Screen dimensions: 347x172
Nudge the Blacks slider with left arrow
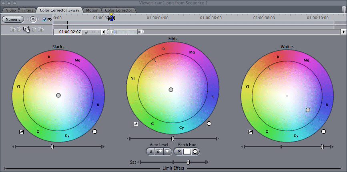(x=13, y=146)
